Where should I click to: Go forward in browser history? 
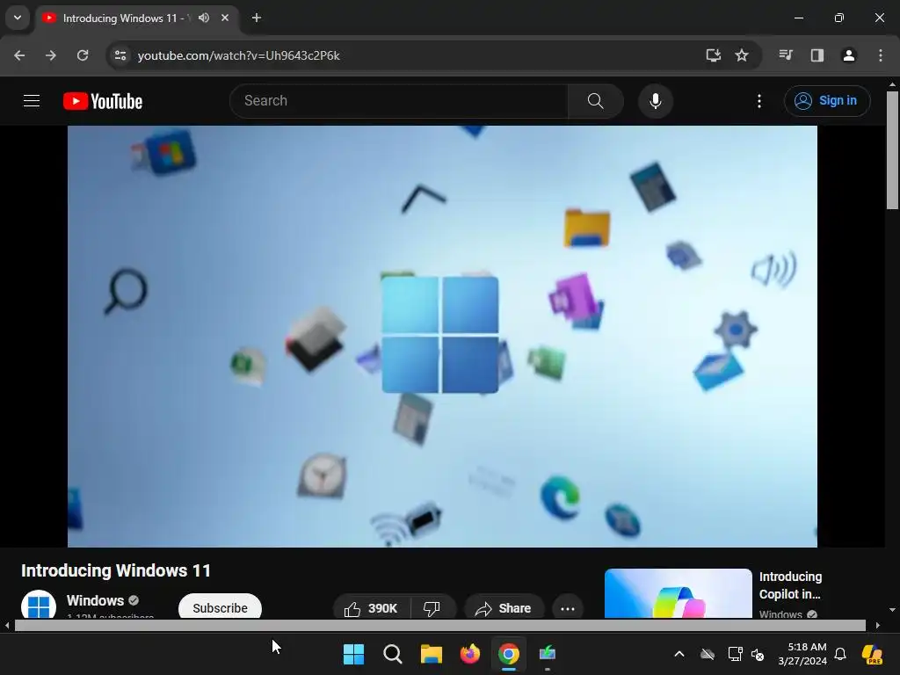(51, 55)
